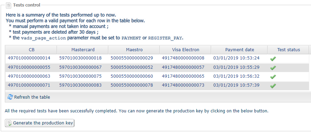
Task: Click green checkmark for the 10:57:39 payment
Action: [273, 86]
